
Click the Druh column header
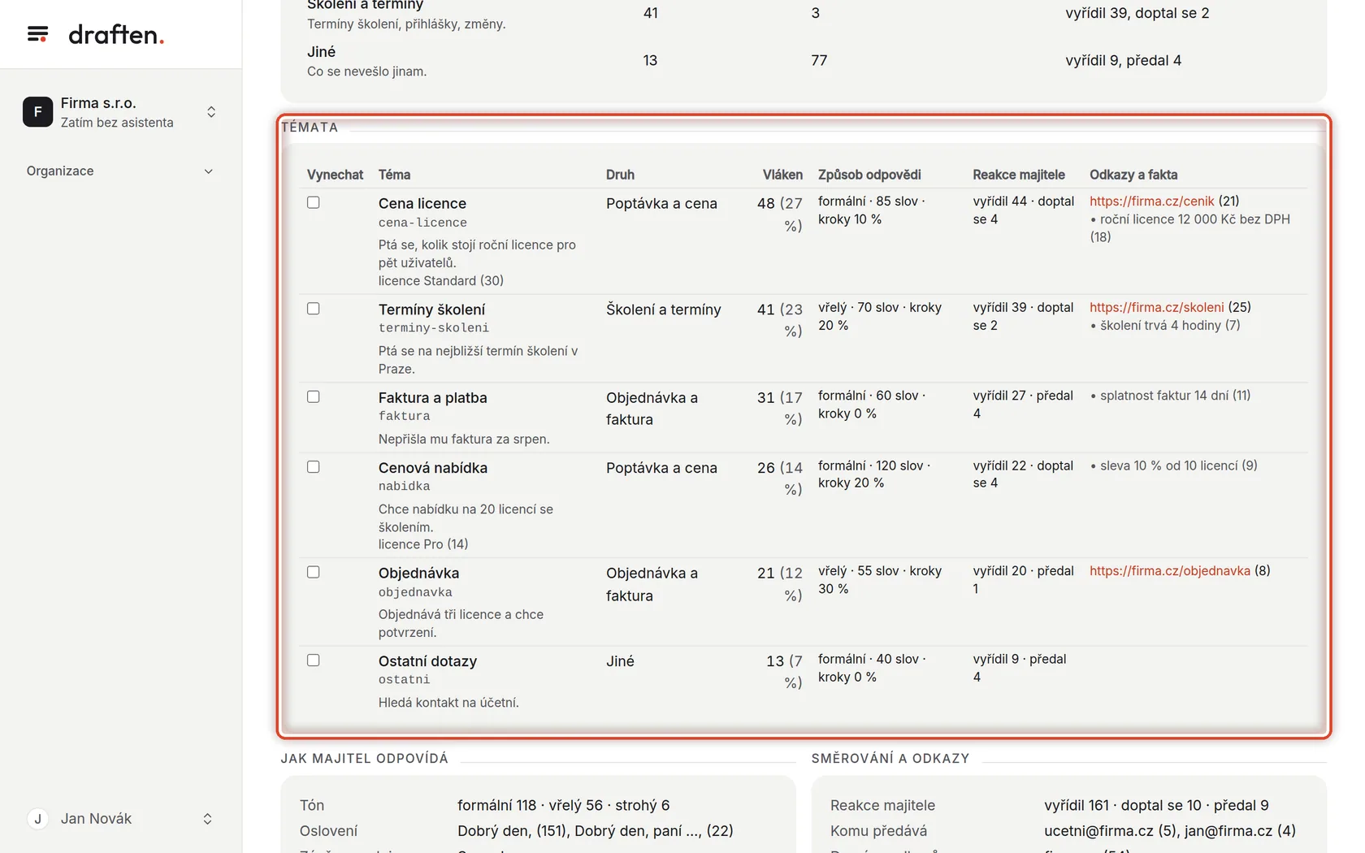pyautogui.click(x=620, y=175)
